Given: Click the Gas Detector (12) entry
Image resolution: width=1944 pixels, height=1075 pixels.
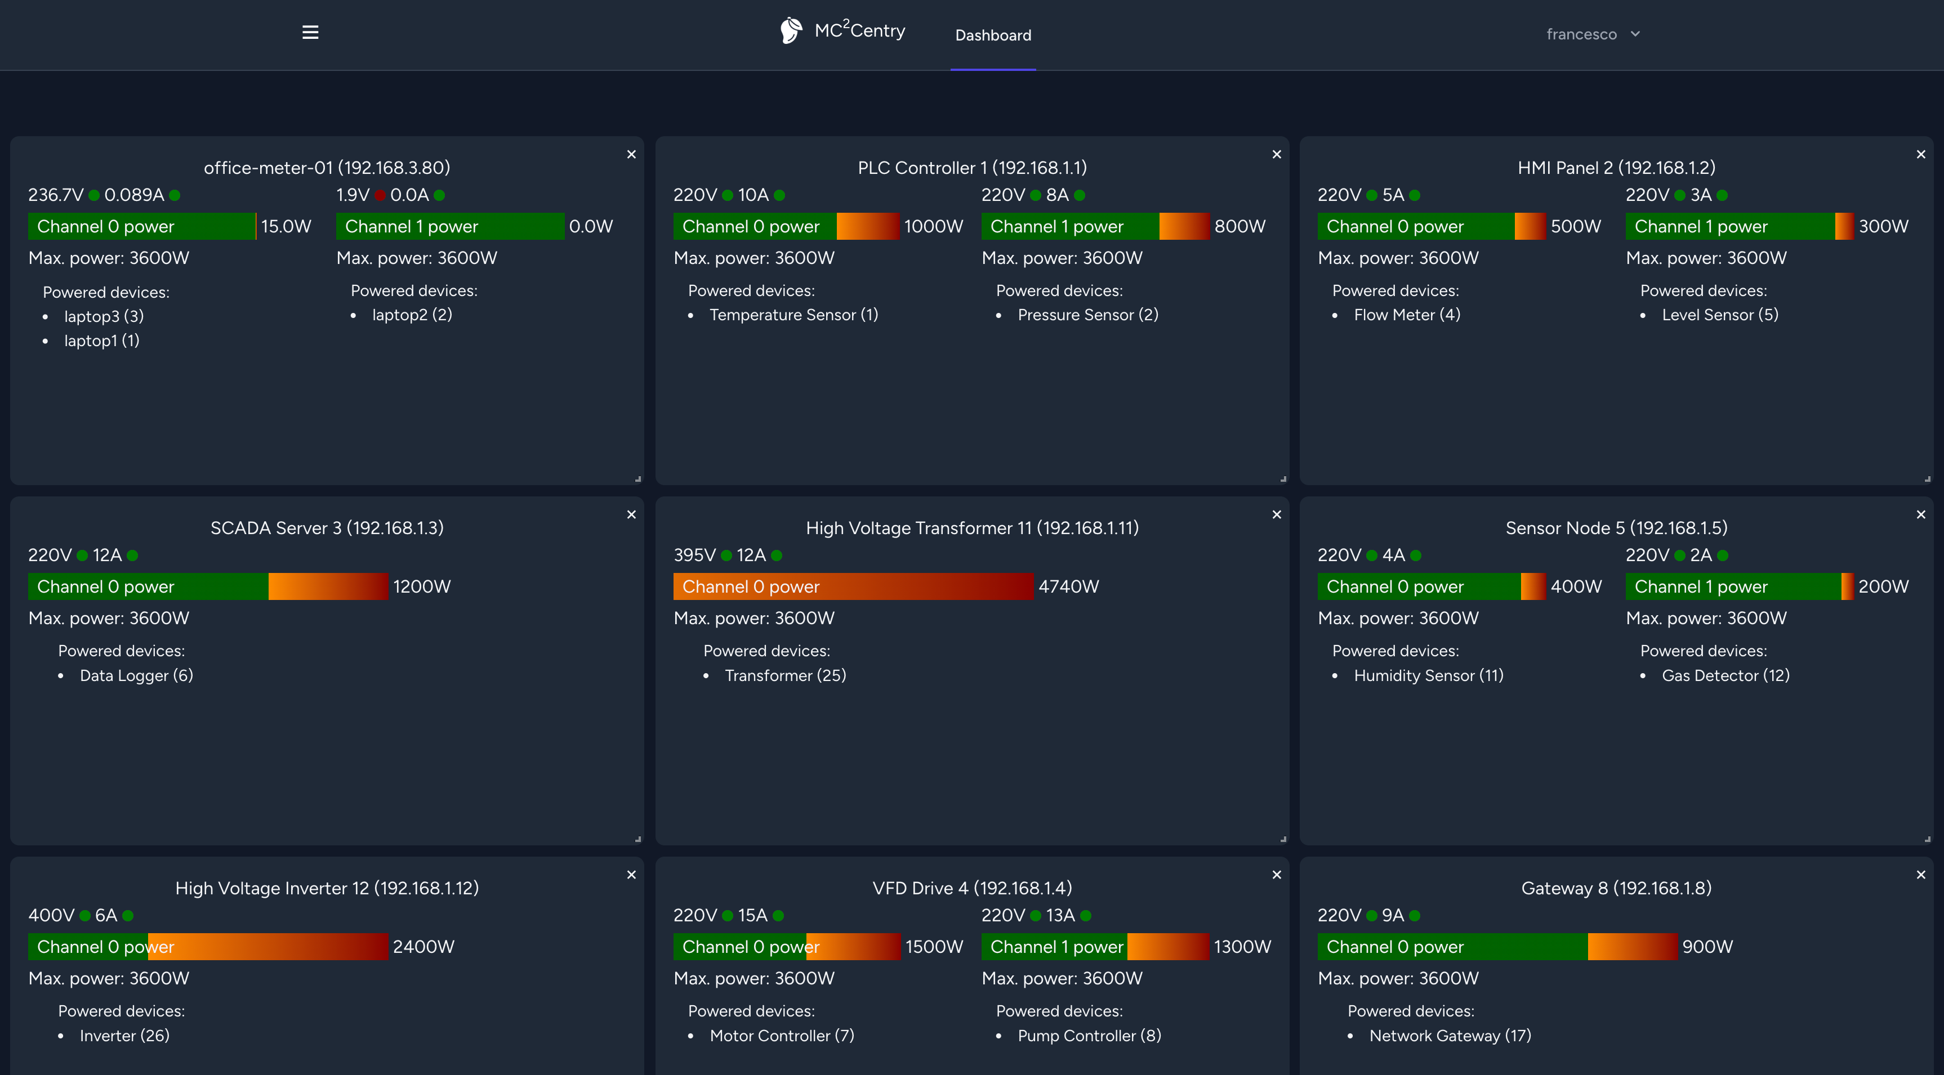Looking at the screenshot, I should pyautogui.click(x=1726, y=675).
